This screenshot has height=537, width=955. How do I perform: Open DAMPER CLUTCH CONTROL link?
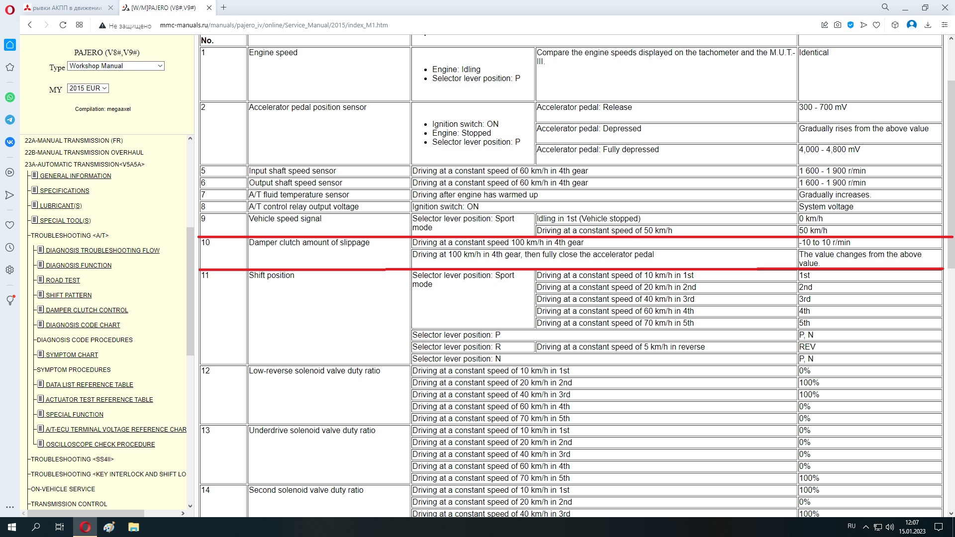(x=87, y=310)
